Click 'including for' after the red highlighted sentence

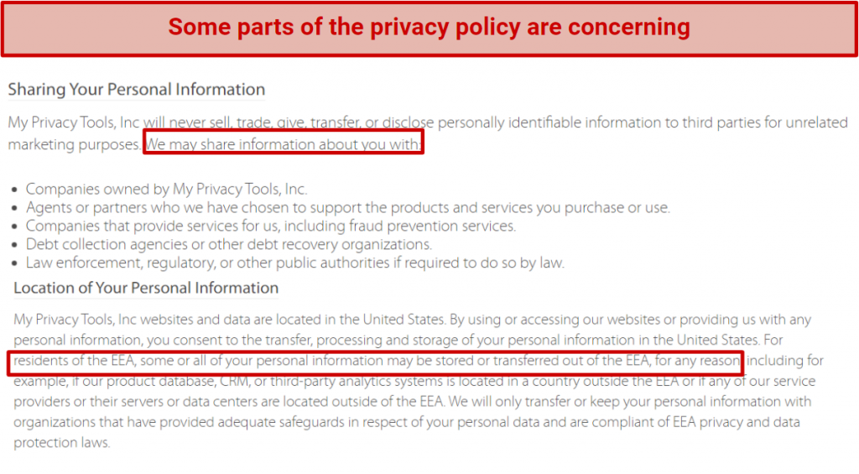pyautogui.click(x=785, y=361)
